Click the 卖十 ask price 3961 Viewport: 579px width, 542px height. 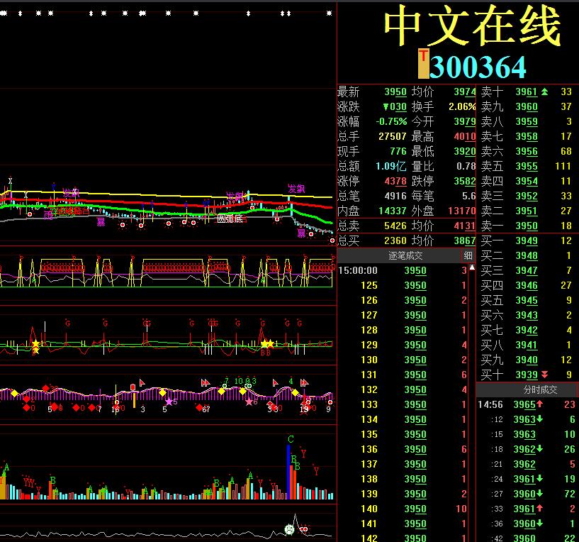526,92
